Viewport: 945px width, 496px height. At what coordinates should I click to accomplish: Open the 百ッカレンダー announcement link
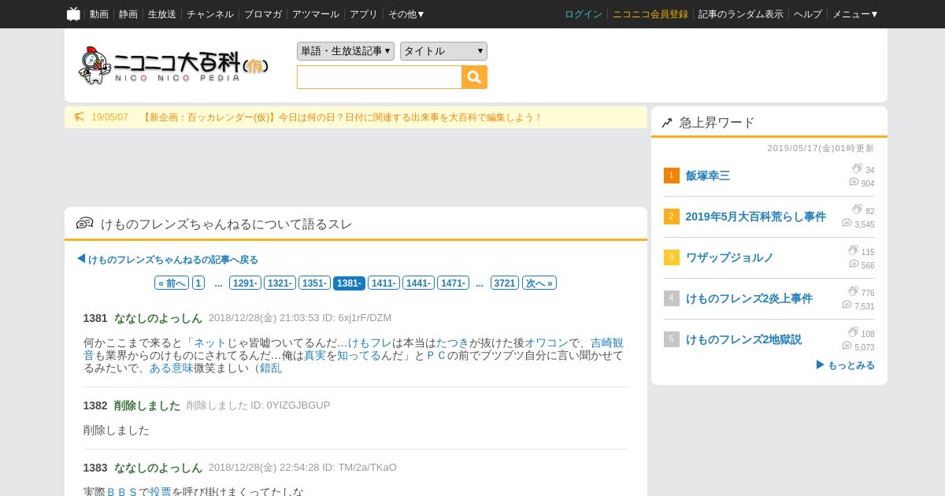pyautogui.click(x=342, y=117)
